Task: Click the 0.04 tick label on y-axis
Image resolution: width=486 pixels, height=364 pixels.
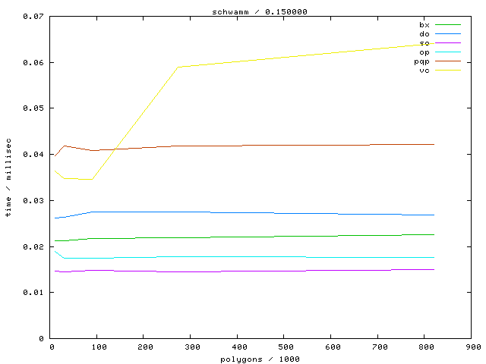Action: [x=32, y=155]
